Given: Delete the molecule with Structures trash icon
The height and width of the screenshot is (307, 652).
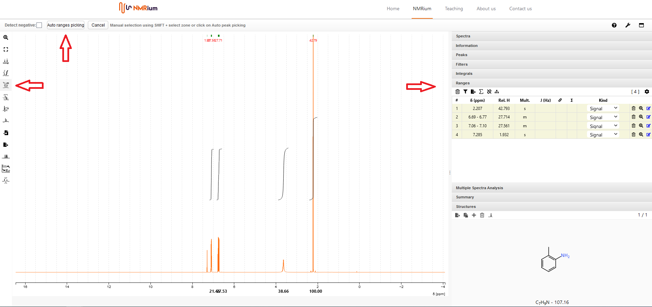Looking at the screenshot, I should point(482,215).
